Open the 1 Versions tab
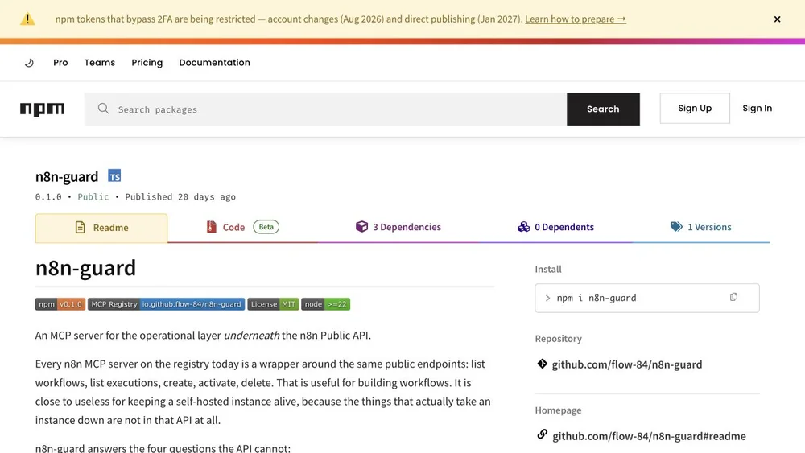Screen dimensions: 805x453 point(701,227)
